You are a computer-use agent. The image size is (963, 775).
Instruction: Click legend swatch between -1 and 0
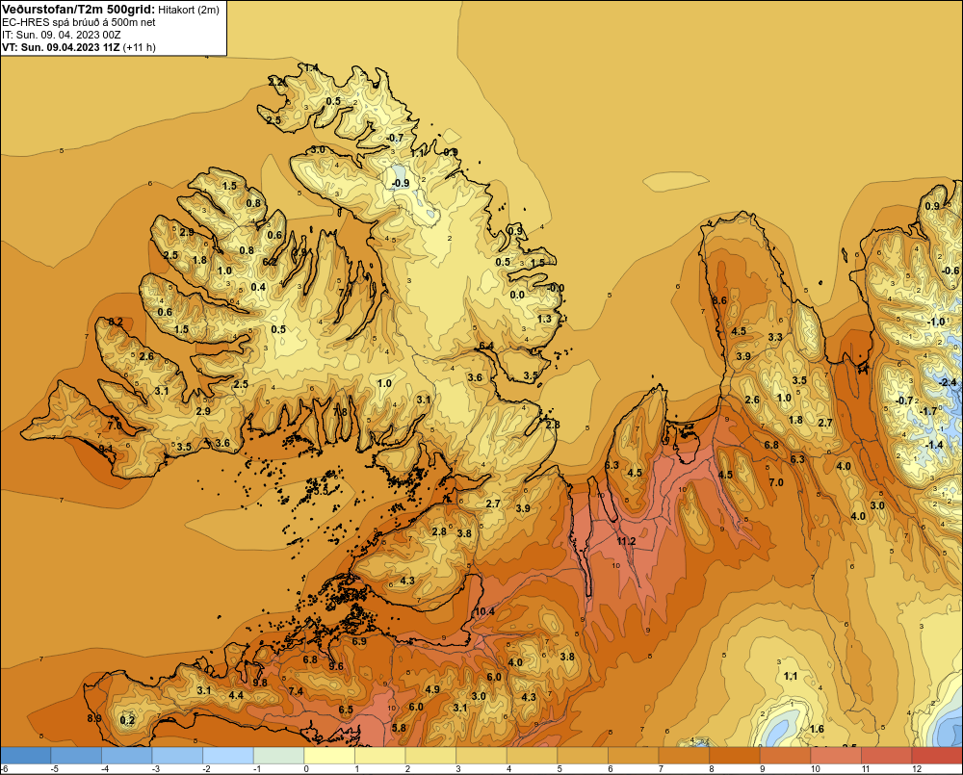[278, 755]
